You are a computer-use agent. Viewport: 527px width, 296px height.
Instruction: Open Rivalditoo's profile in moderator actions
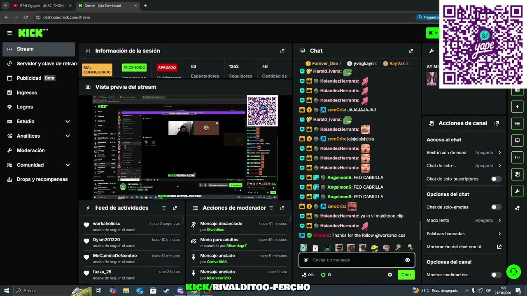(x=216, y=230)
